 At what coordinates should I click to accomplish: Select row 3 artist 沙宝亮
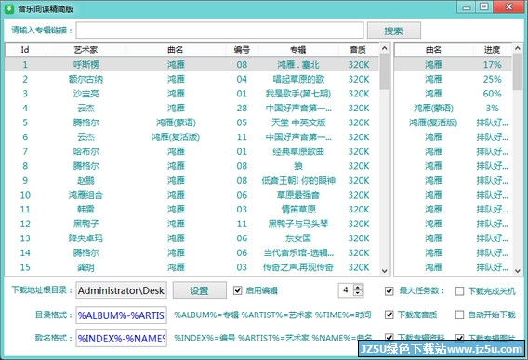86,94
